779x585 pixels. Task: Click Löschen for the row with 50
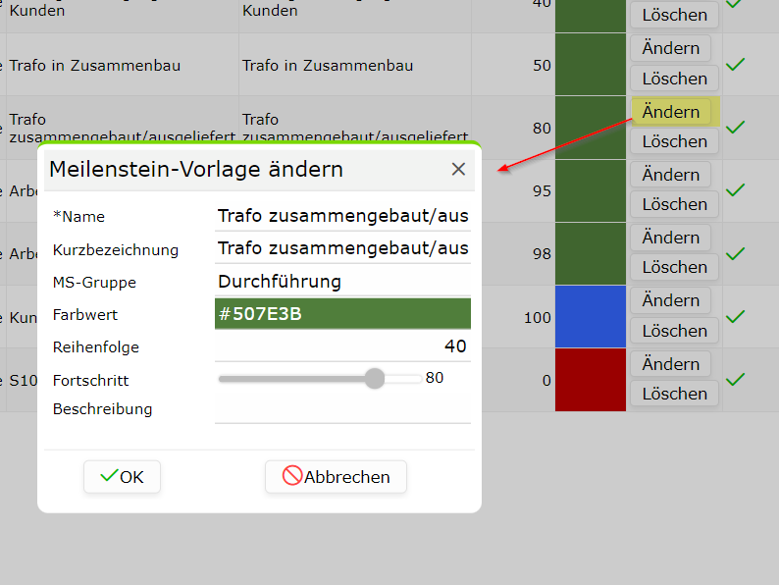point(674,79)
